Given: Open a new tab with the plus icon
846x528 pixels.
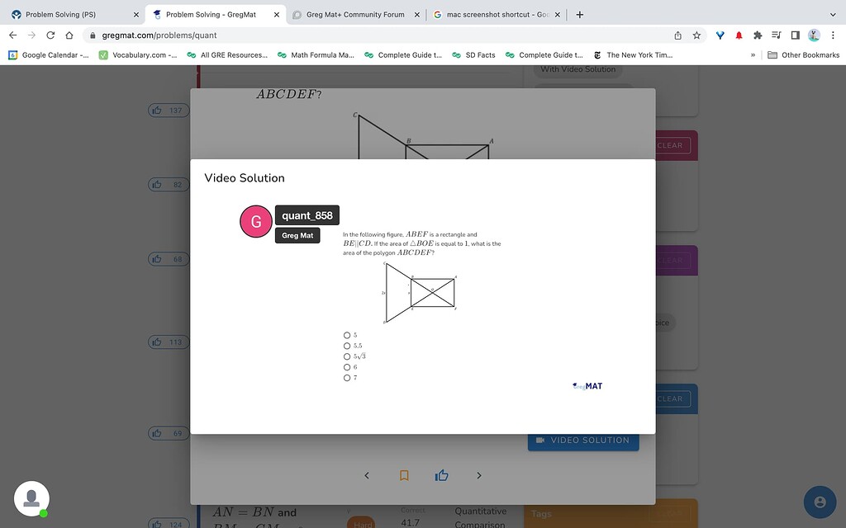Looking at the screenshot, I should (x=579, y=15).
